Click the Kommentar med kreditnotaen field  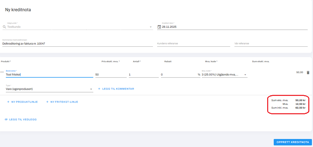coord(78,43)
